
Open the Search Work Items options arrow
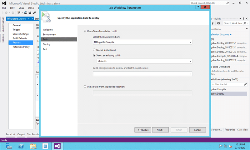[247, 23]
